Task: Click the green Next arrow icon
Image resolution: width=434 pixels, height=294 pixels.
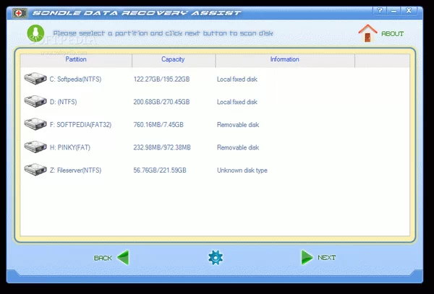Action: point(307,257)
